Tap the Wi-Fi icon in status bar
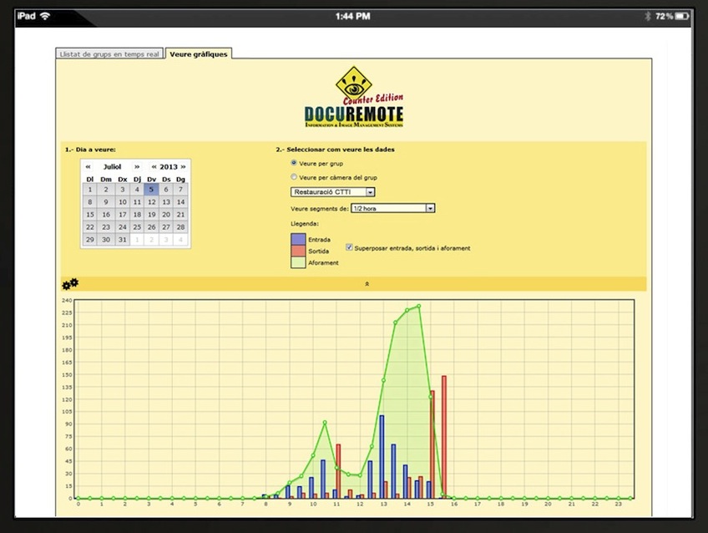The image size is (708, 533). pyautogui.click(x=44, y=16)
